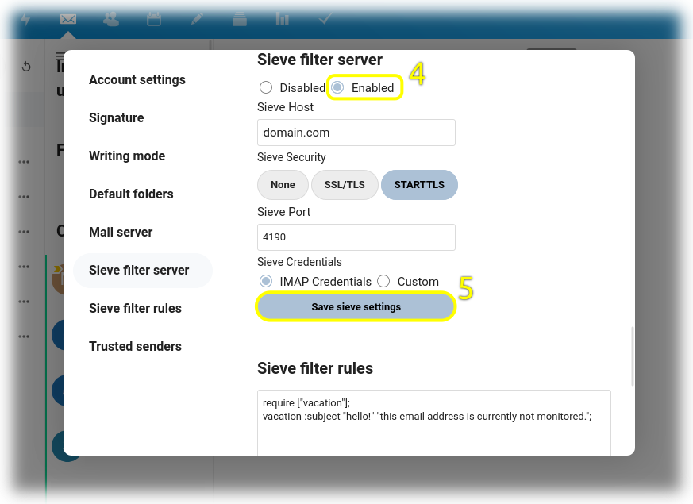Open the Deck stacked cards icon

(x=240, y=19)
